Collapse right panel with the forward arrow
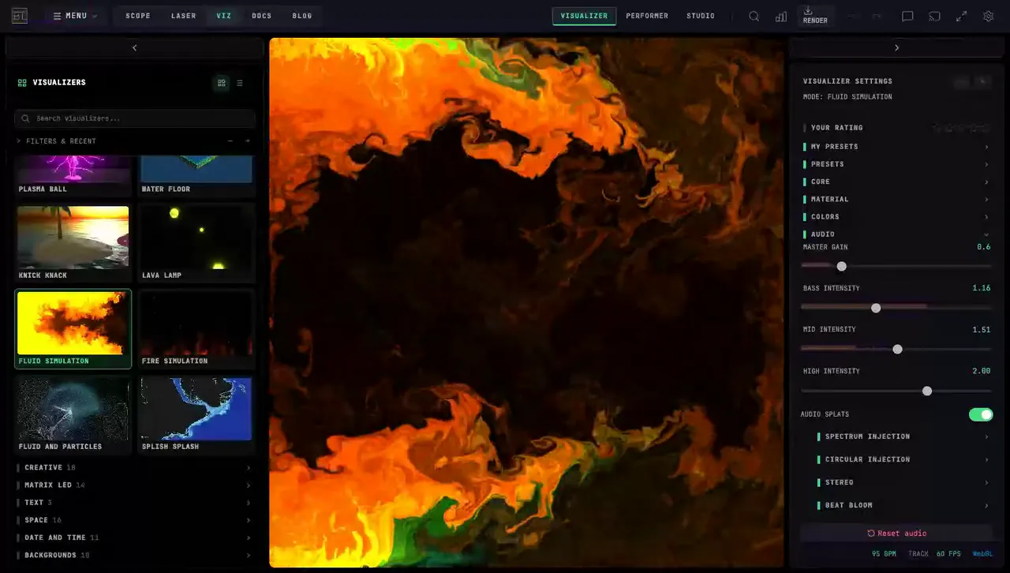The image size is (1010, 573). coord(896,48)
